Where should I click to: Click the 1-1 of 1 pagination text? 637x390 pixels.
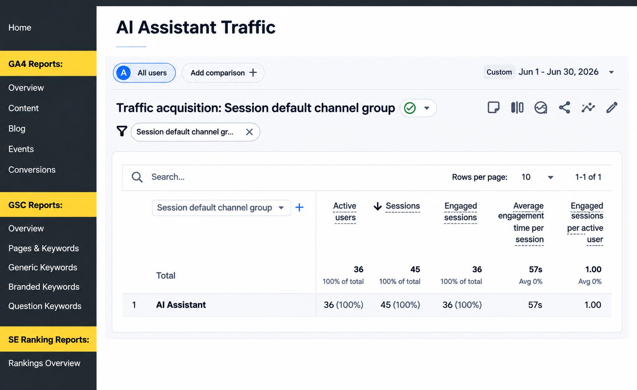pyautogui.click(x=588, y=177)
